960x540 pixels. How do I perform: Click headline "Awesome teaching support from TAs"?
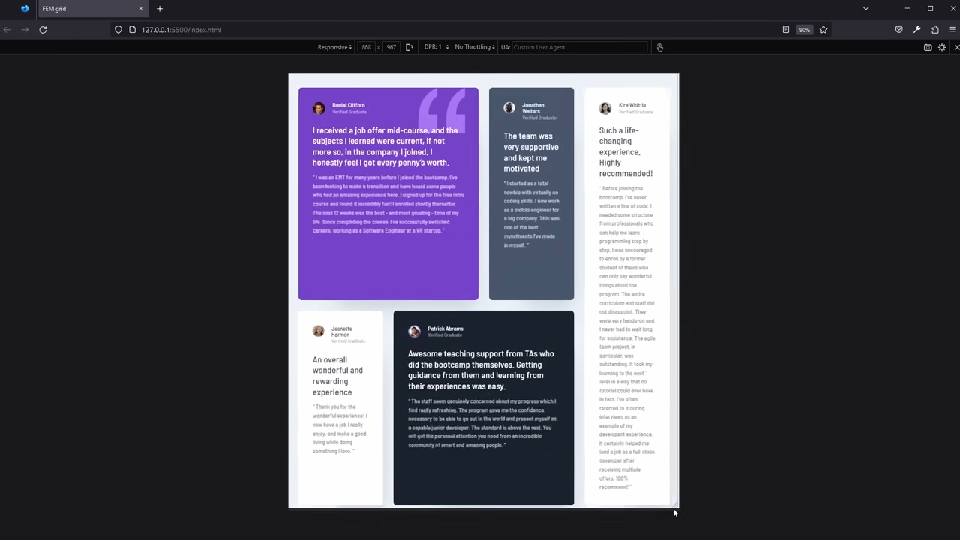(481, 370)
